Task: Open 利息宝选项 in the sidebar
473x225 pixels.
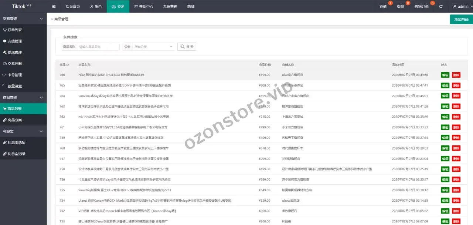Action: (16, 142)
